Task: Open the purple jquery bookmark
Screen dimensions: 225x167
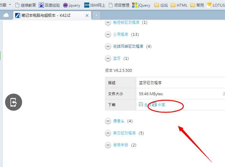Action: point(71,5)
